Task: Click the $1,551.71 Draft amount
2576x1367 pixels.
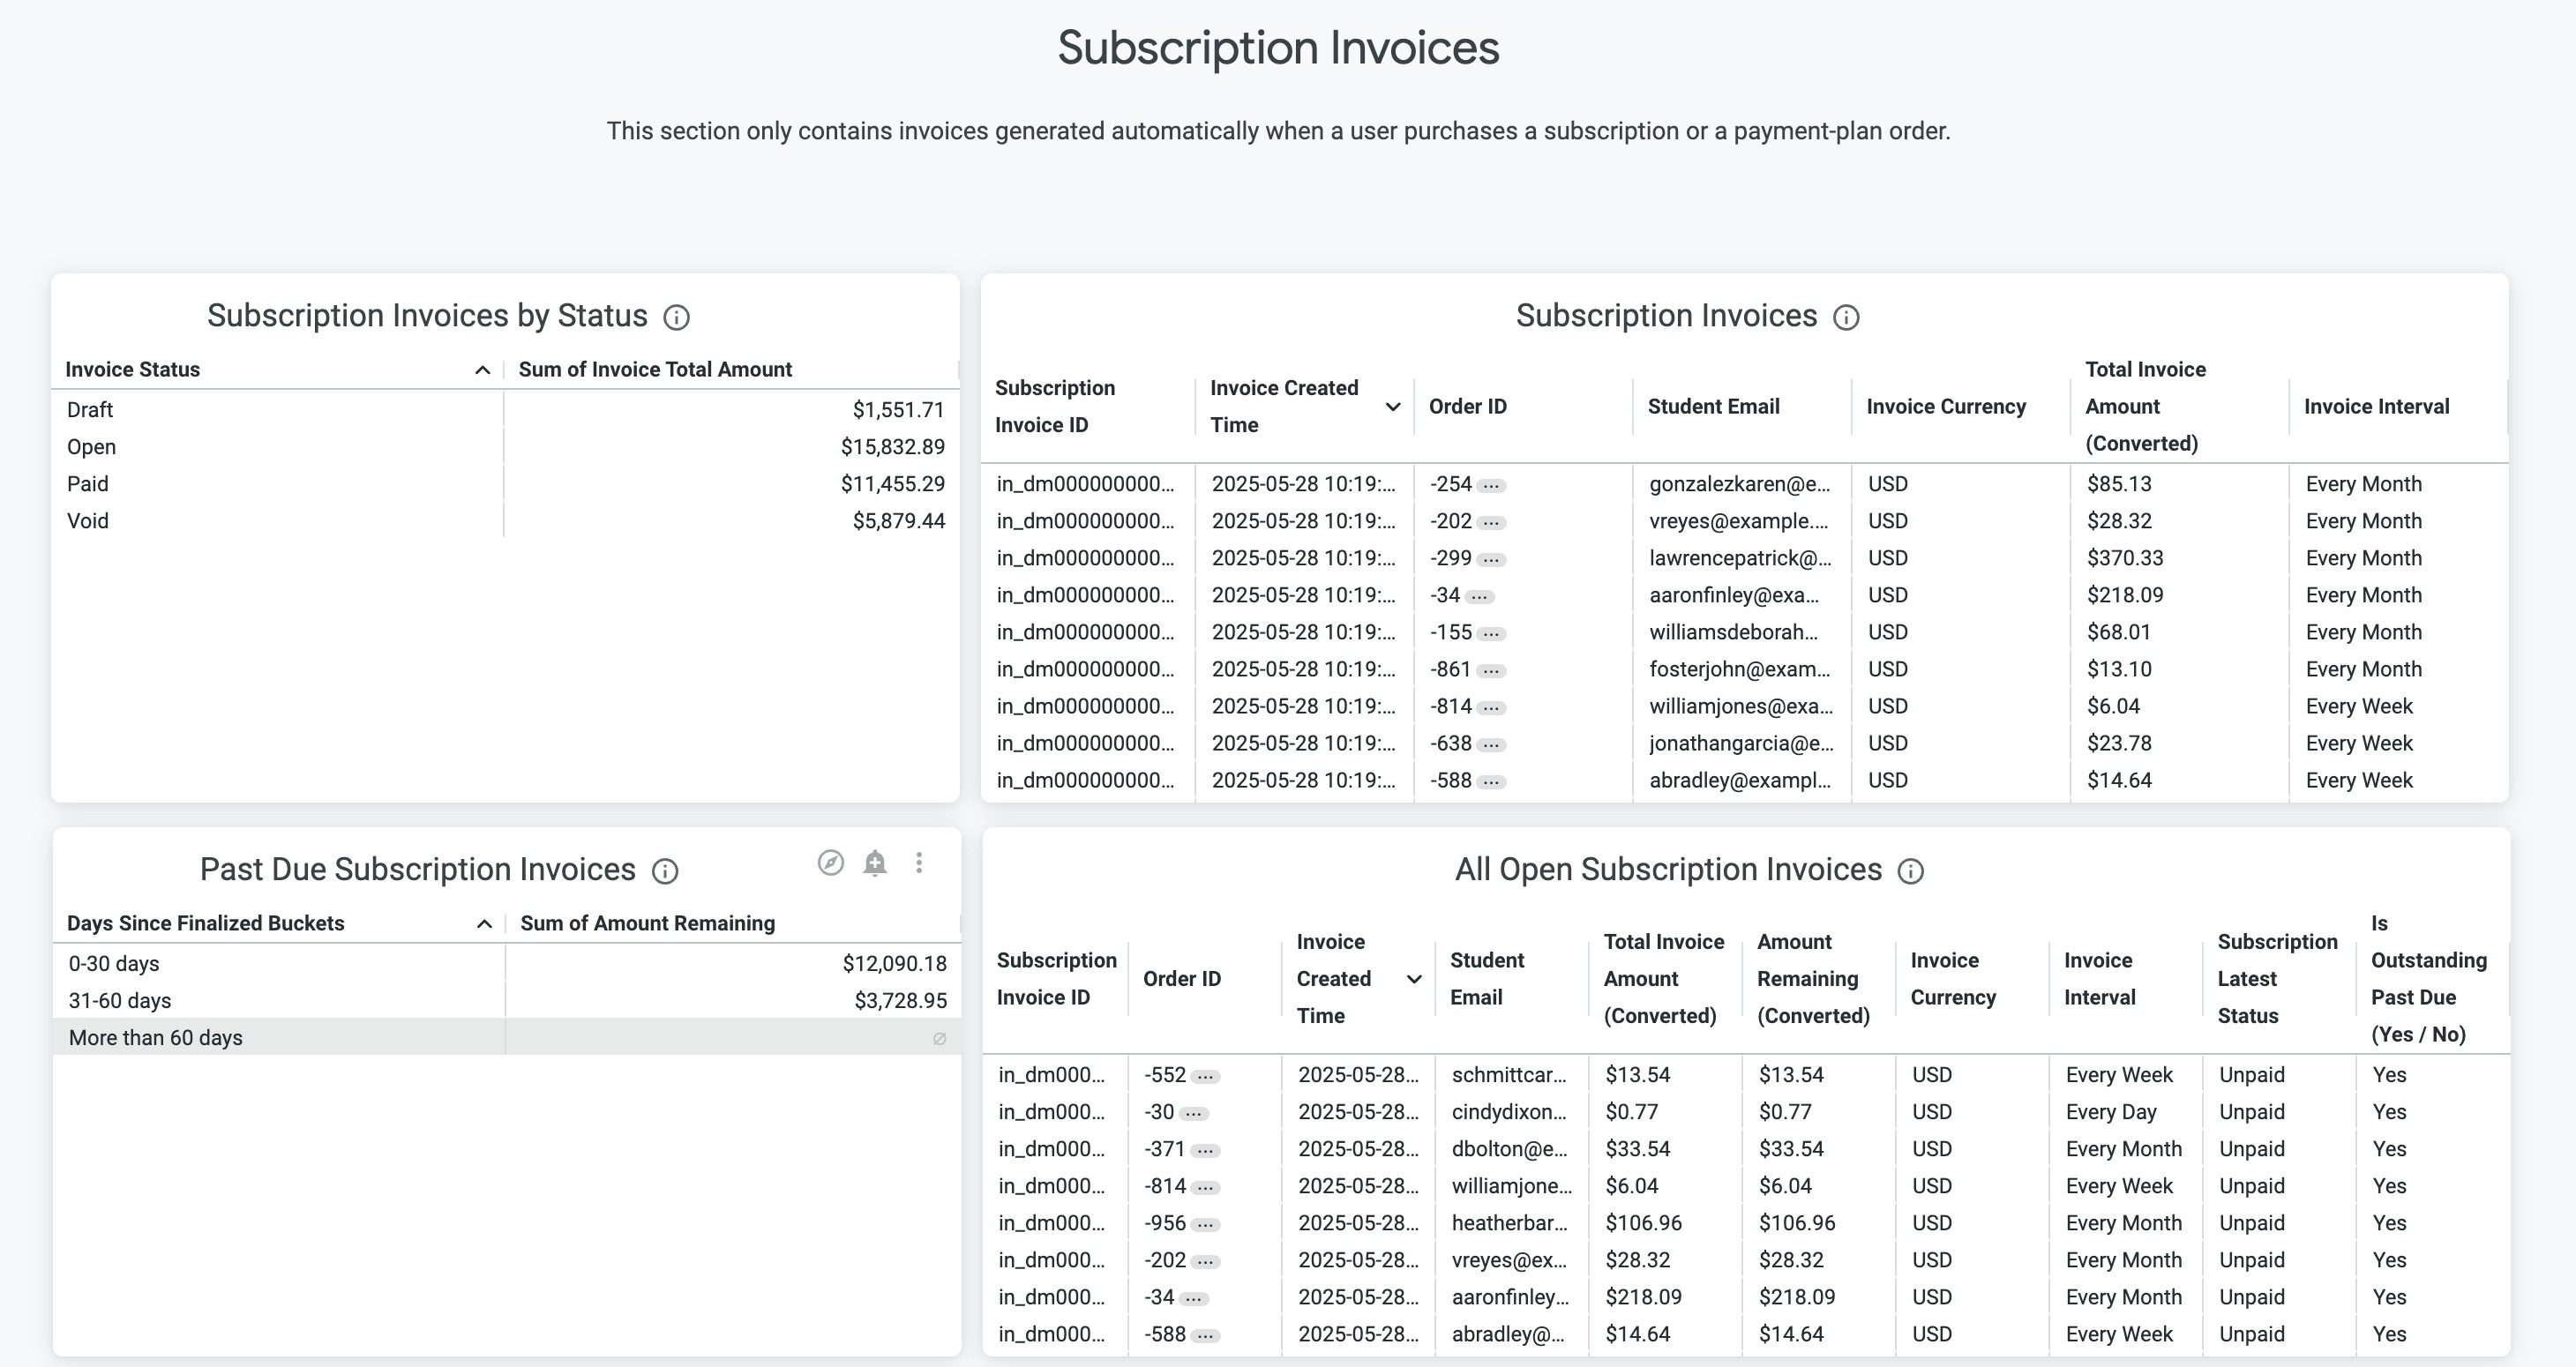Action: (898, 410)
